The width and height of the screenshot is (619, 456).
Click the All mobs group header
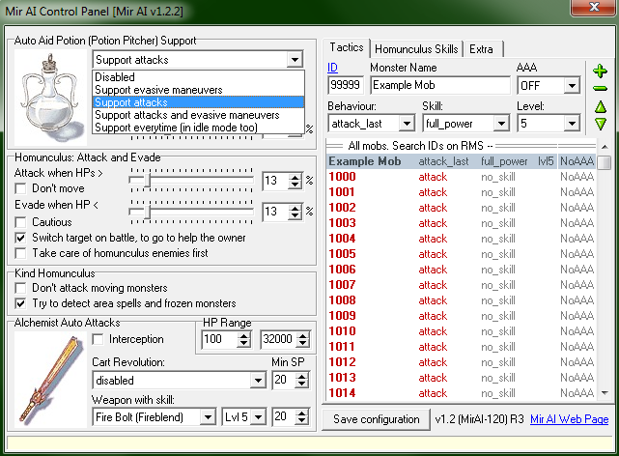click(461, 146)
